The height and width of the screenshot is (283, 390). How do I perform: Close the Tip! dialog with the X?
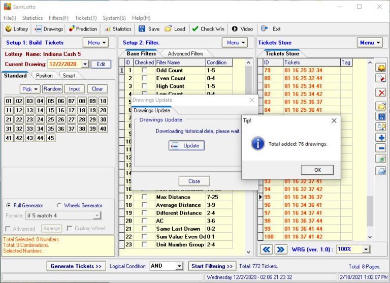pos(334,121)
